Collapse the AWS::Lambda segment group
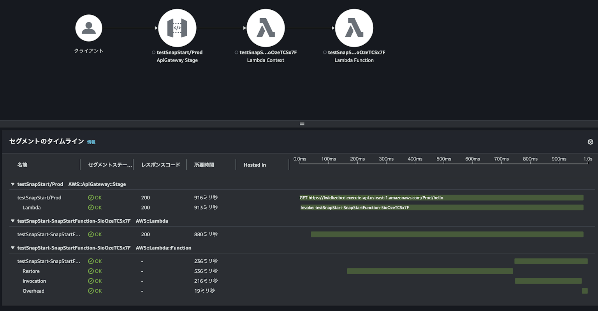Viewport: 598px width, 311px height. (12, 221)
